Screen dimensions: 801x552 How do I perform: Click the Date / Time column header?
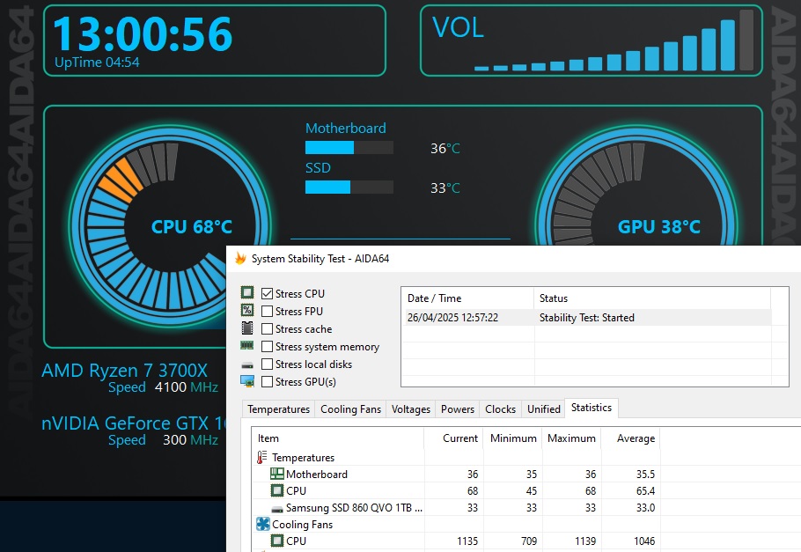[468, 298]
